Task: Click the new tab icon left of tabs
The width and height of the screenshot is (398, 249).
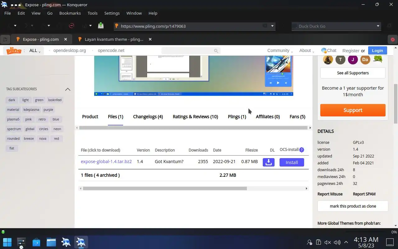Action: coord(5,39)
